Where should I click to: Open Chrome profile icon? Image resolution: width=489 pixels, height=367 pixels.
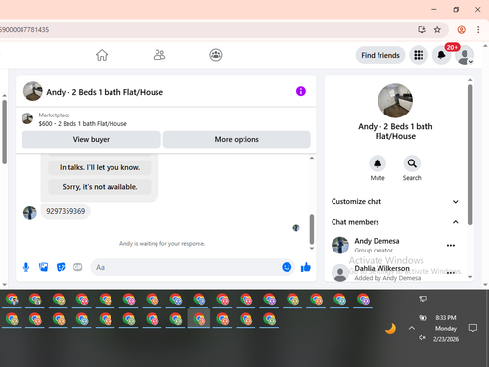(x=461, y=30)
